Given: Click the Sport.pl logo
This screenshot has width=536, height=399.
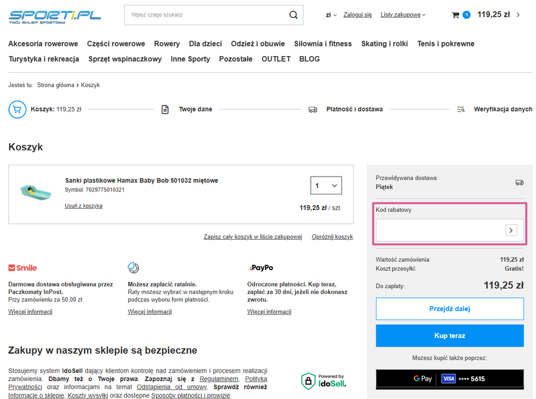Looking at the screenshot, I should click(x=55, y=16).
